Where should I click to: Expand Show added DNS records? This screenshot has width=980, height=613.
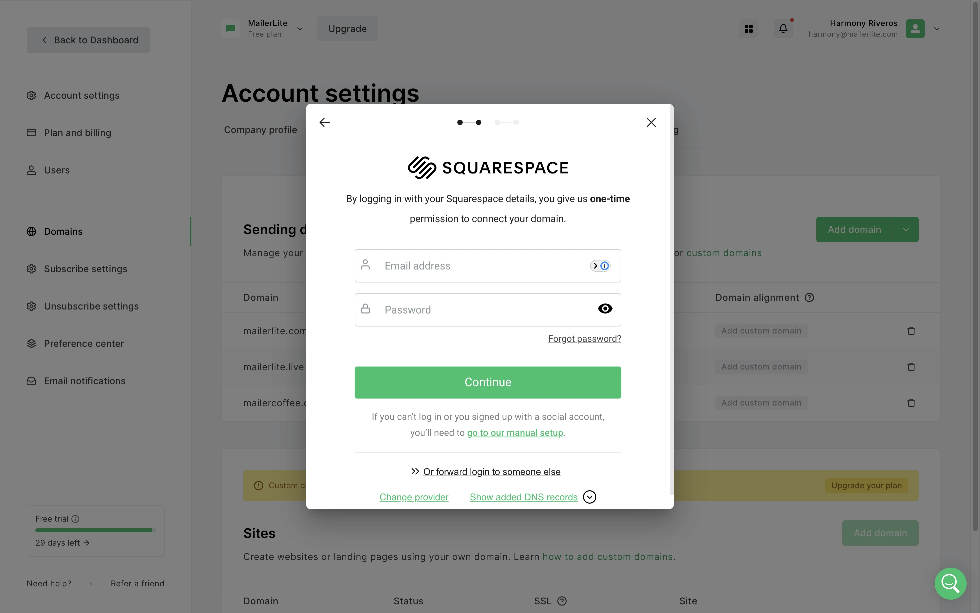tap(589, 497)
